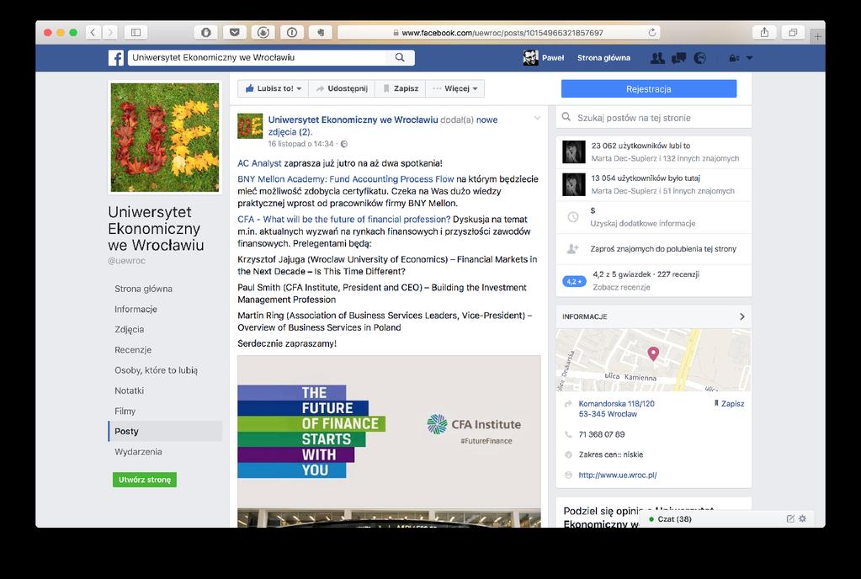861x579 pixels.
Task: Click Udostępnij share button
Action: [x=342, y=88]
